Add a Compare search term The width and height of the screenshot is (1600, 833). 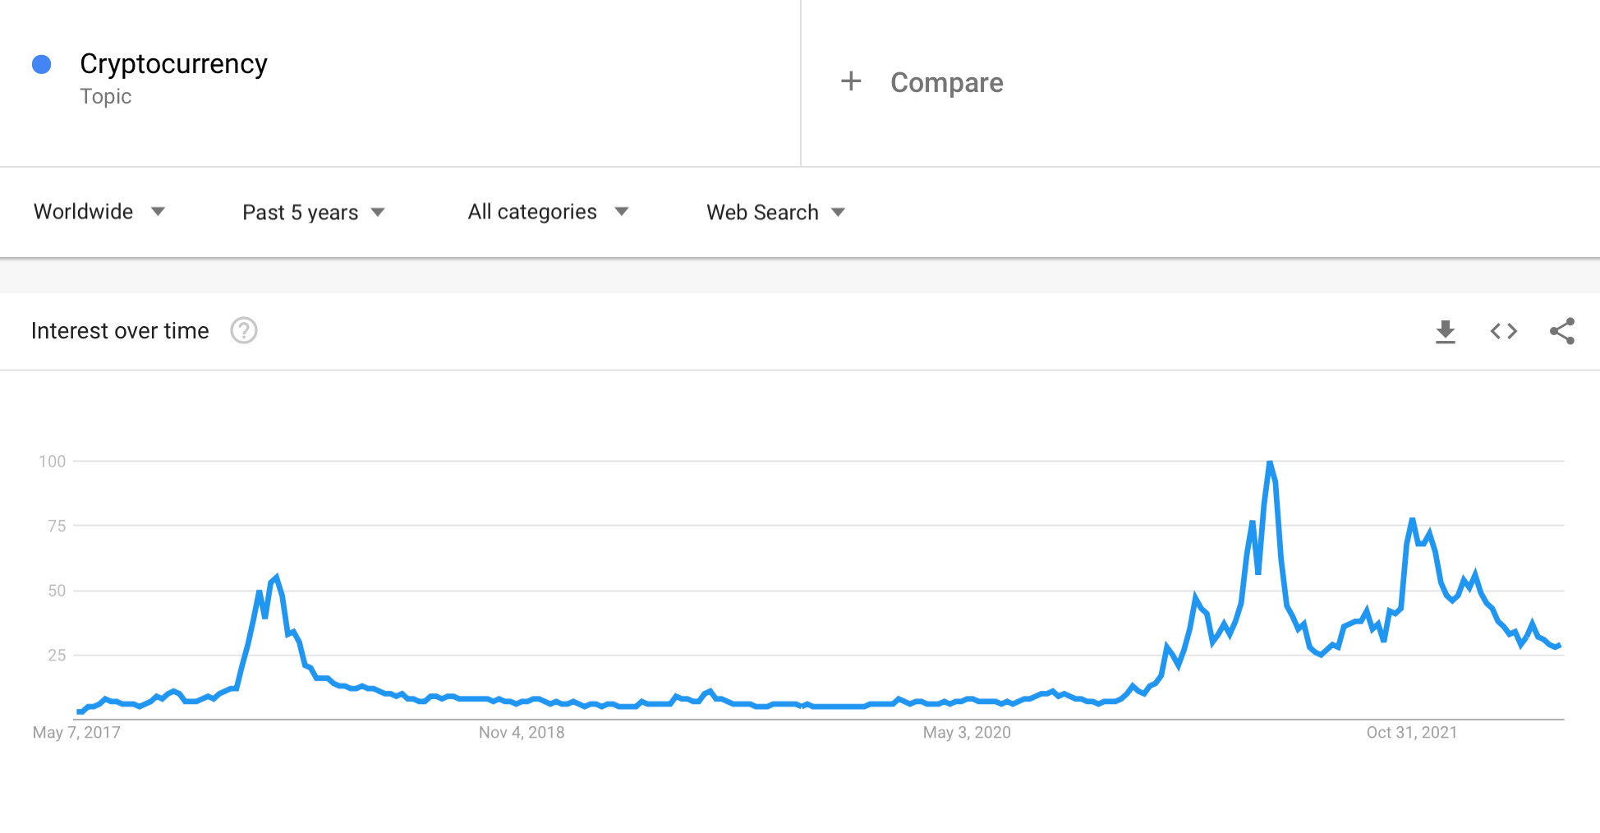coord(946,82)
